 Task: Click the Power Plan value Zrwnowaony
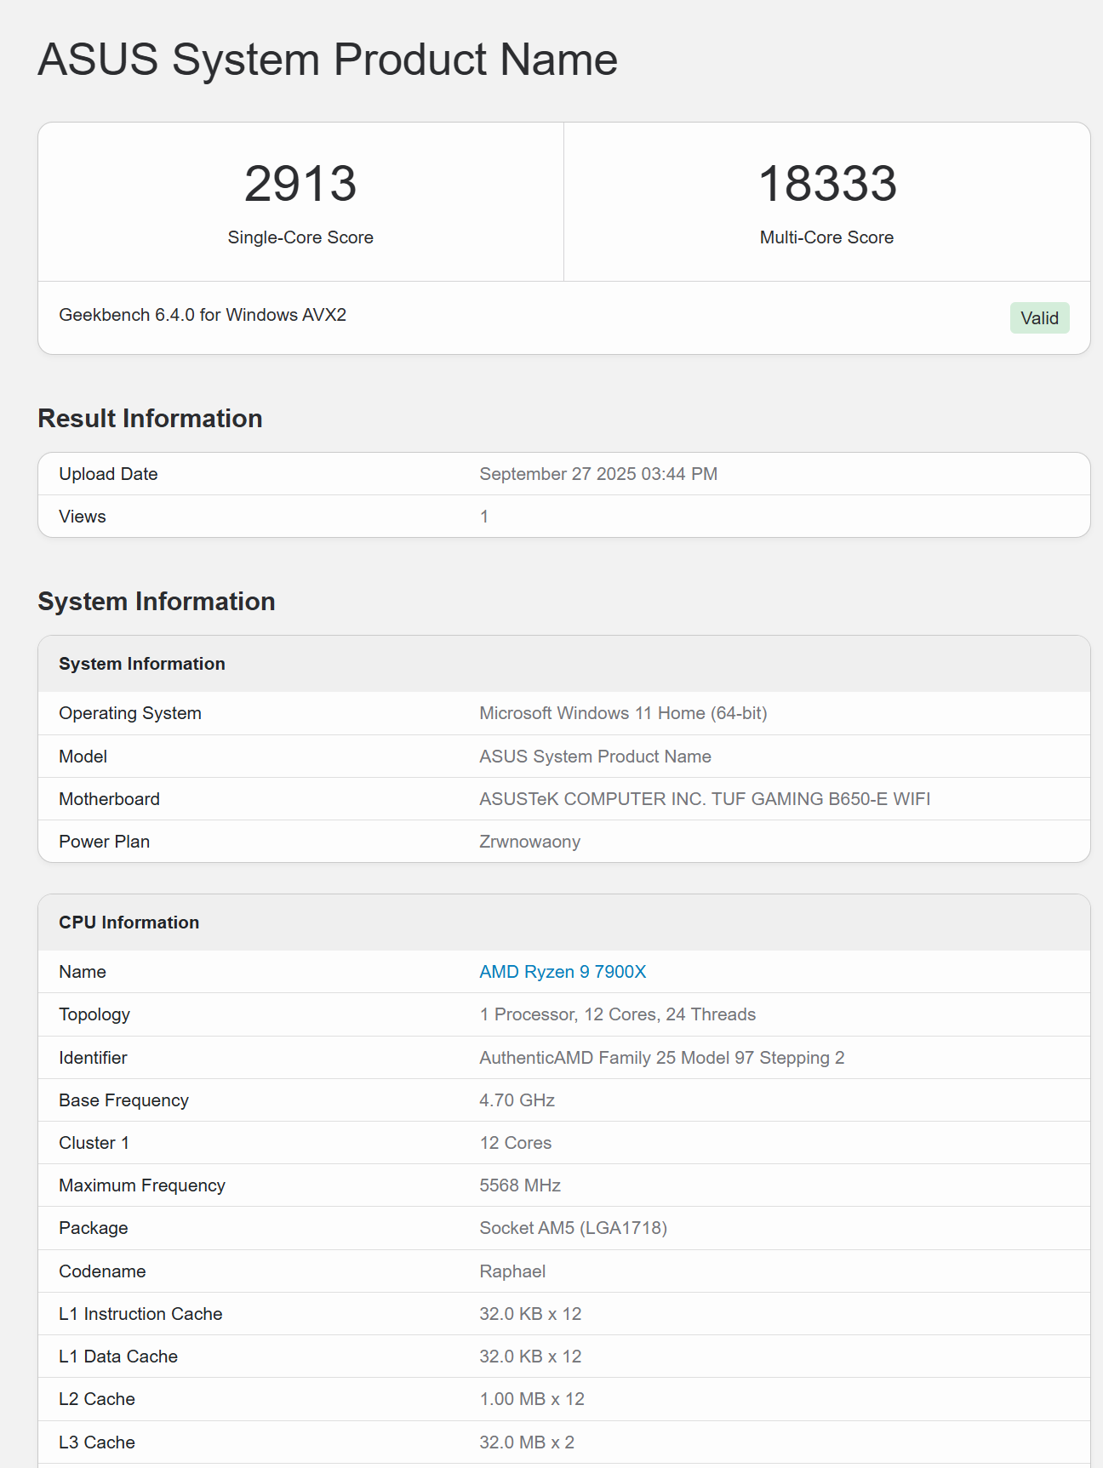click(529, 842)
